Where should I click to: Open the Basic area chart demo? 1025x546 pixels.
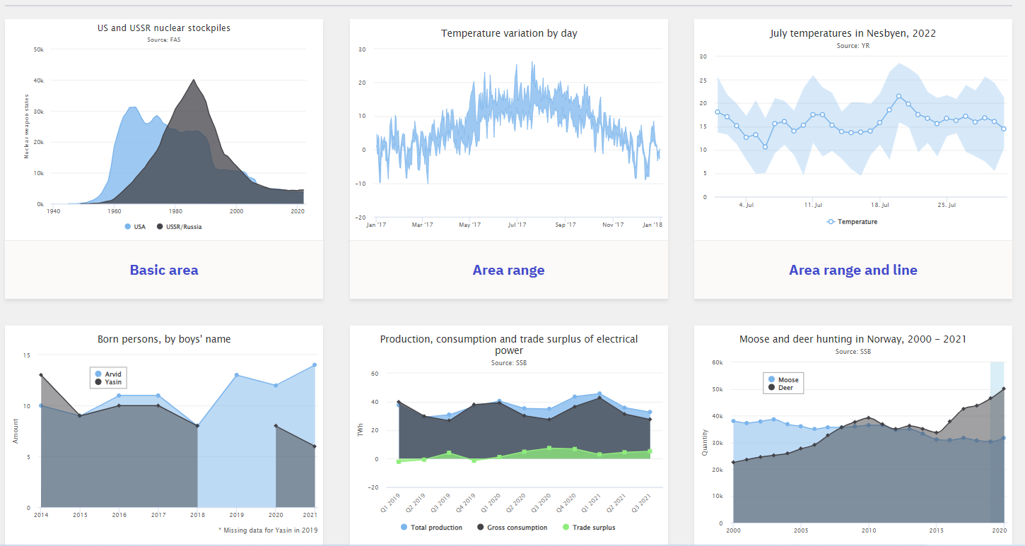[164, 270]
